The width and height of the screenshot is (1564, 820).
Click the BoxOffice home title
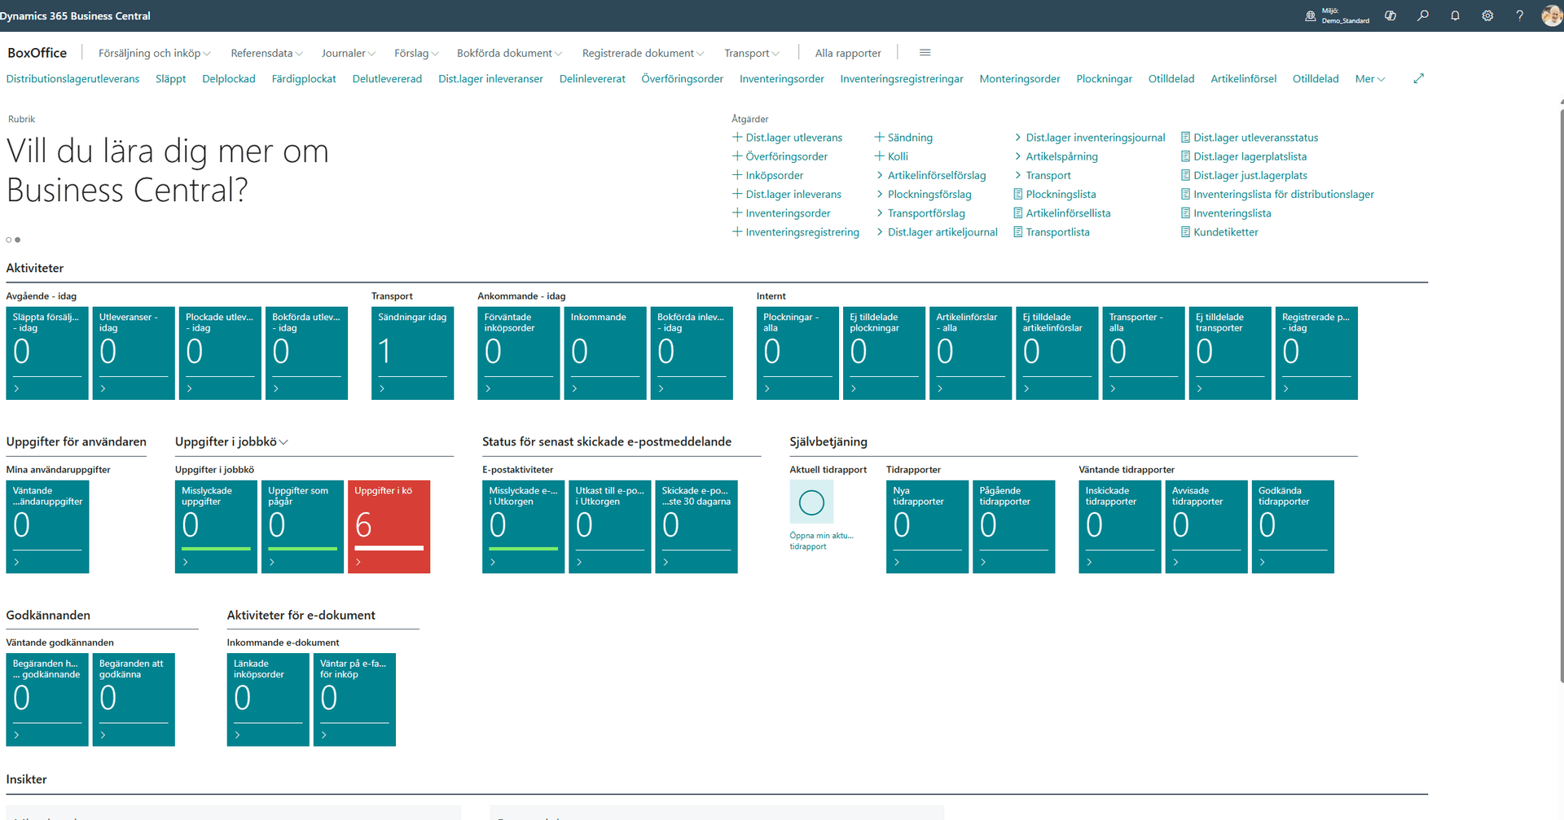point(37,53)
